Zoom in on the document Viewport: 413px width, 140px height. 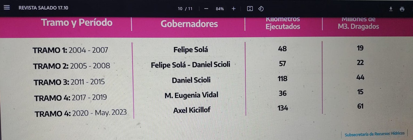click(x=234, y=9)
